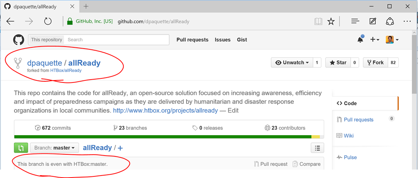418x178 pixels.
Task: Click Edit next to repo description
Action: coord(233,110)
